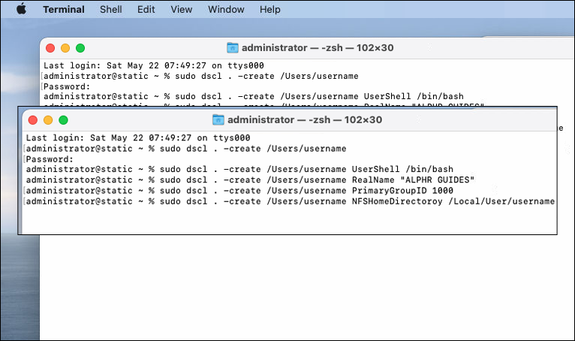The height and width of the screenshot is (341, 575).
Task: Open the Apple menu
Action: click(22, 9)
